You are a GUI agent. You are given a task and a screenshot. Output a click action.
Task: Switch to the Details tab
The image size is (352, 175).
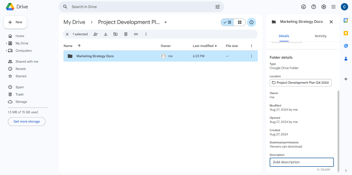point(284,36)
